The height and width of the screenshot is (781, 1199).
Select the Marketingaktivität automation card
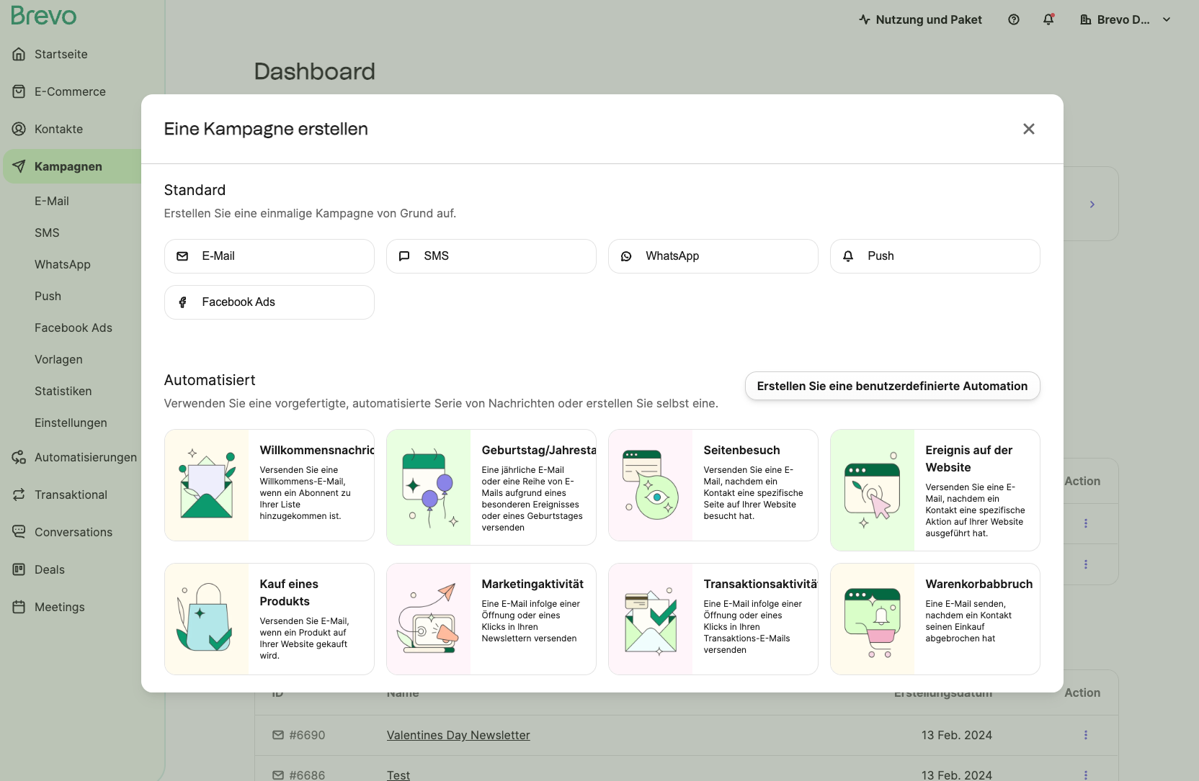tap(491, 619)
